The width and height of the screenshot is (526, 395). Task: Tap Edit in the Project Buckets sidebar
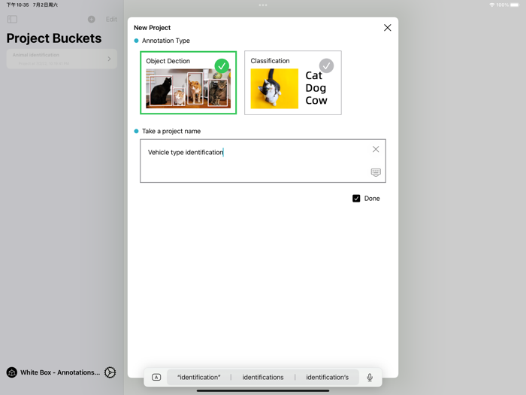(111, 19)
